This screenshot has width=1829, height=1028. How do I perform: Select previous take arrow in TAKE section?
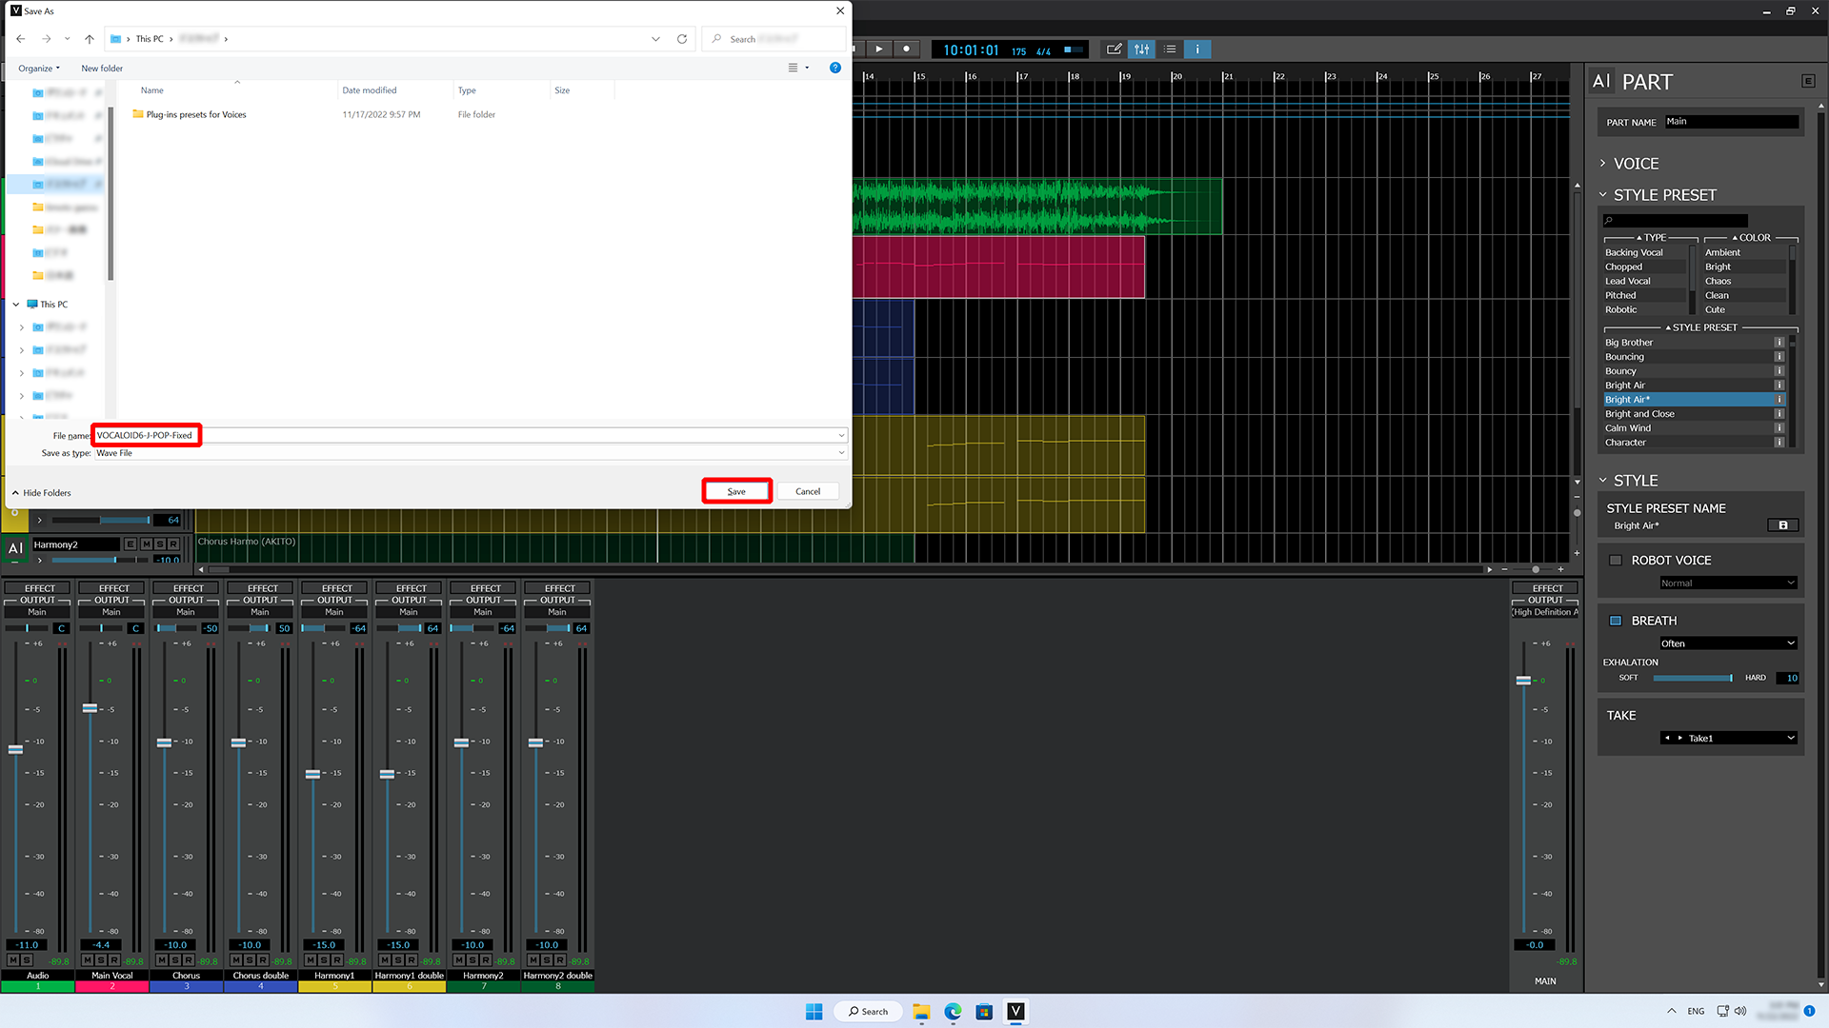pyautogui.click(x=1667, y=738)
